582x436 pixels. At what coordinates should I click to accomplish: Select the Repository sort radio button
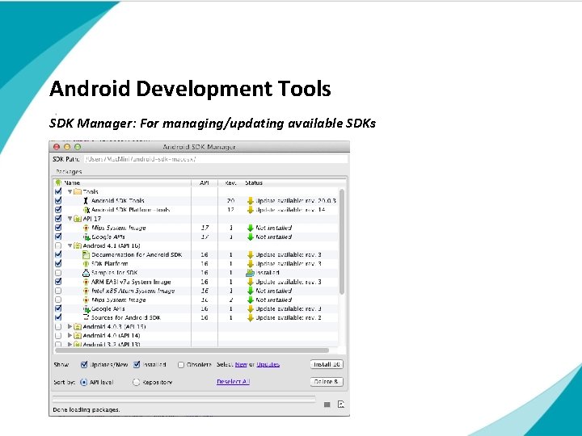click(x=137, y=382)
